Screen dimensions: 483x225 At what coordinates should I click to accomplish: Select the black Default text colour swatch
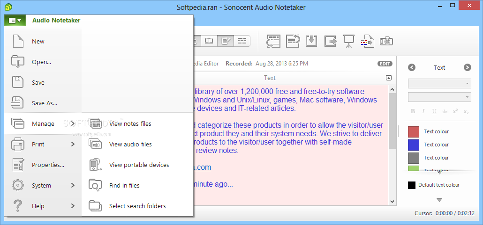[412, 185]
